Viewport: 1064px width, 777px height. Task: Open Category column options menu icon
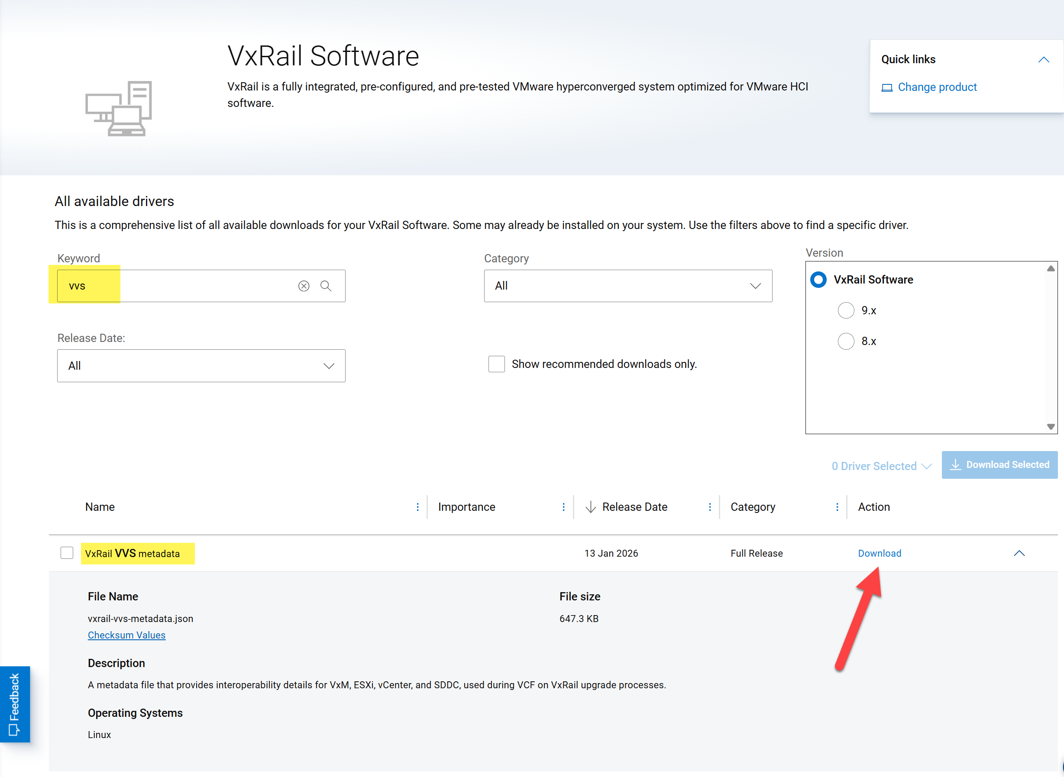(837, 507)
